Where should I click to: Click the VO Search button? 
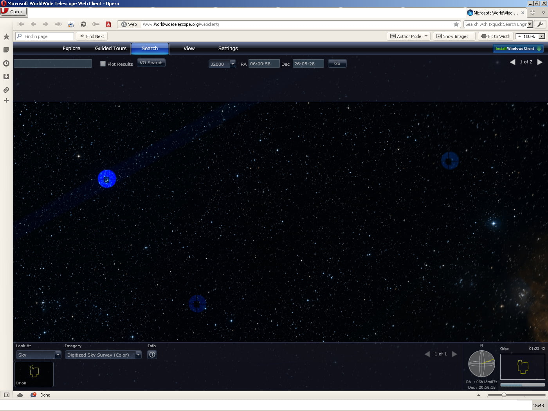point(151,63)
